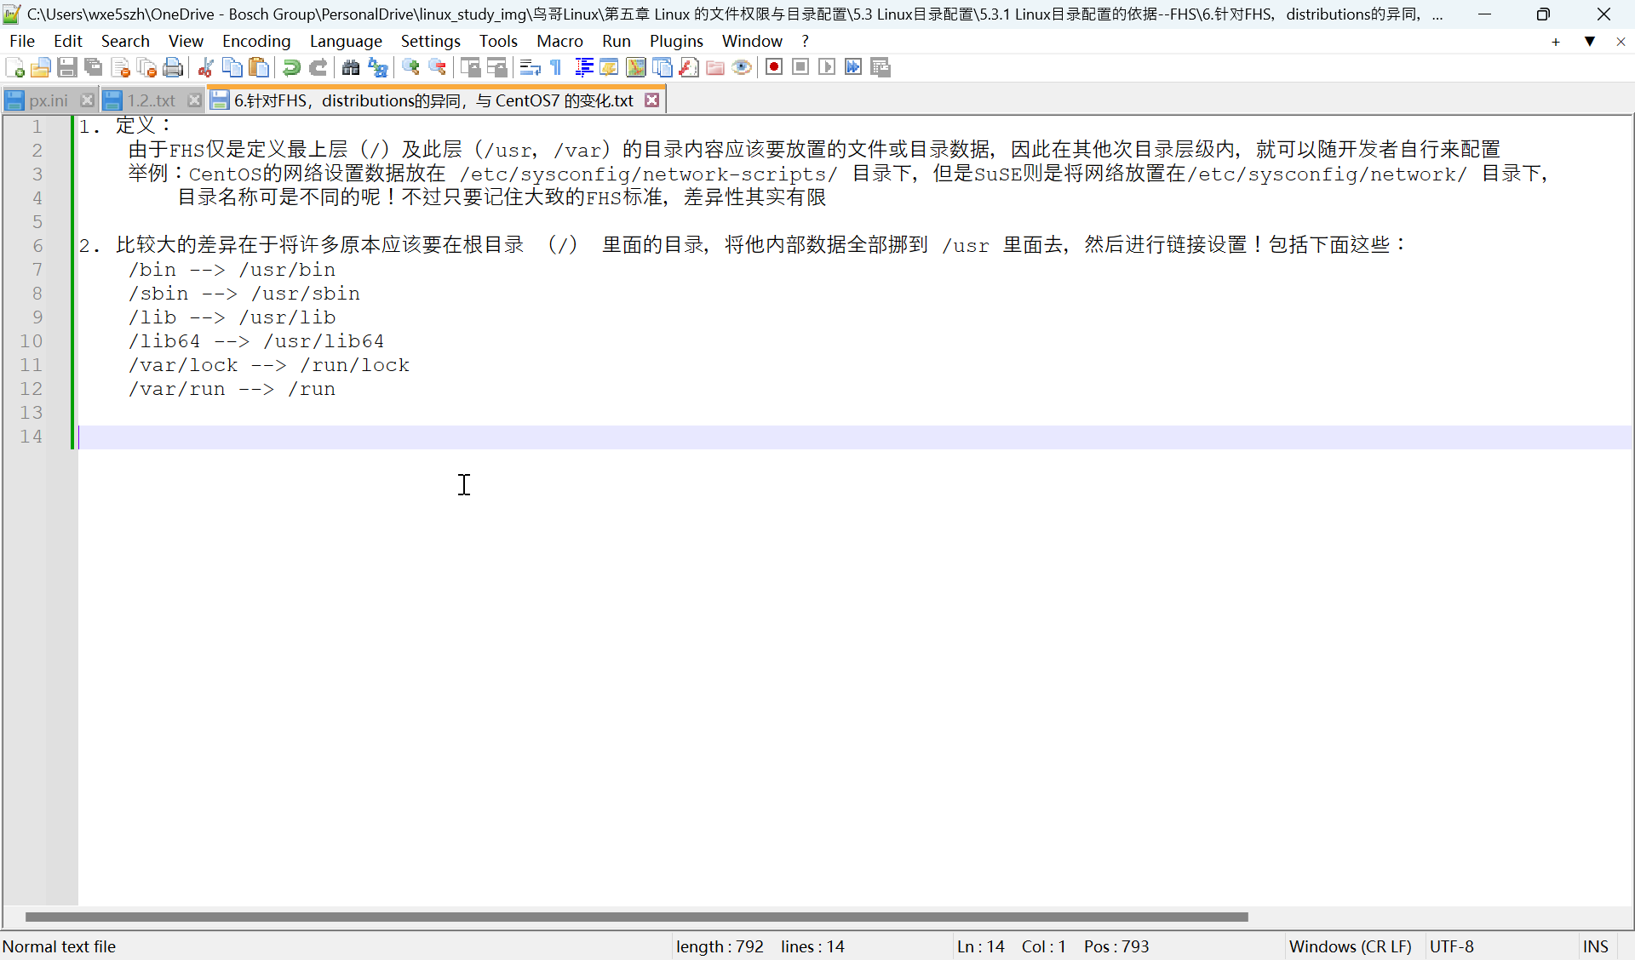
Task: Click the Undo arrow icon
Action: click(x=291, y=67)
